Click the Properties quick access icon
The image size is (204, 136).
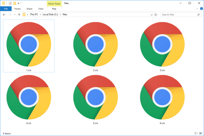10,3
